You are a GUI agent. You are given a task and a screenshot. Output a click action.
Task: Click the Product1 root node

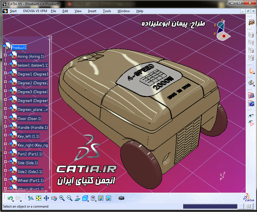pyautogui.click(x=19, y=48)
